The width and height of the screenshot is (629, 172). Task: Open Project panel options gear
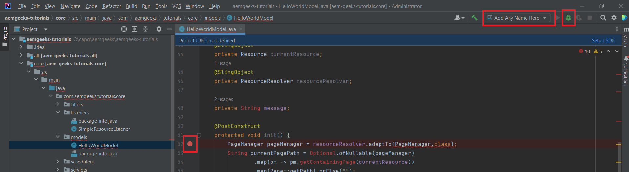pyautogui.click(x=159, y=29)
